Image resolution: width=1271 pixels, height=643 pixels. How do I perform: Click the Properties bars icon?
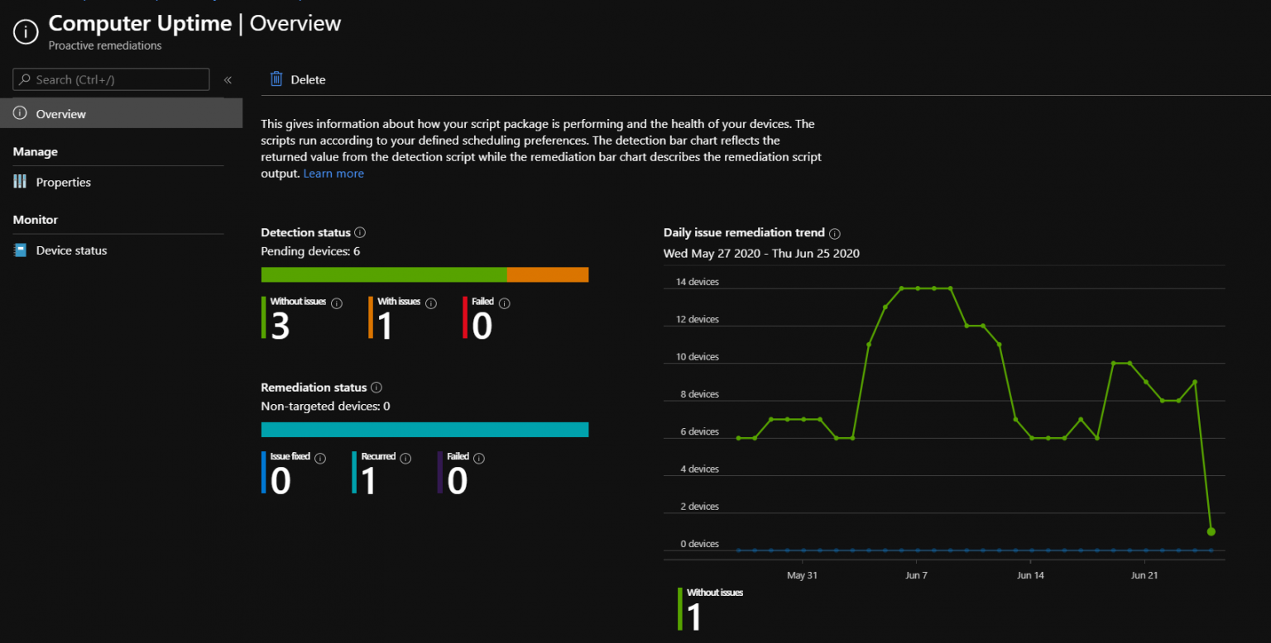pyautogui.click(x=20, y=182)
